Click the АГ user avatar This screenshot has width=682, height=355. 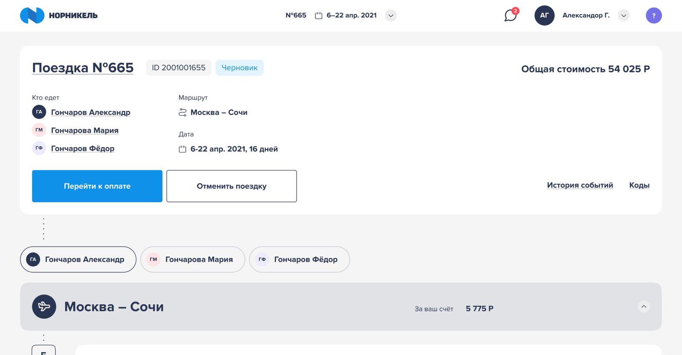(x=544, y=15)
